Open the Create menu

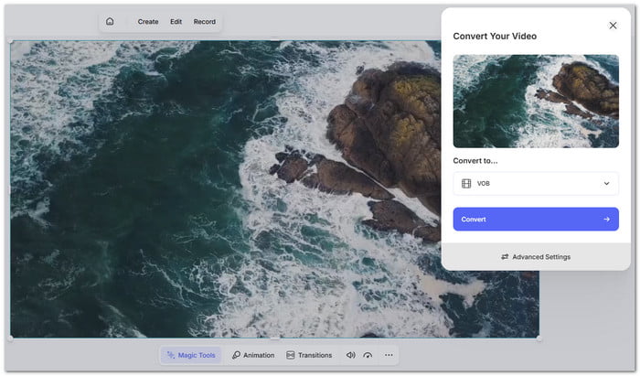pyautogui.click(x=148, y=22)
